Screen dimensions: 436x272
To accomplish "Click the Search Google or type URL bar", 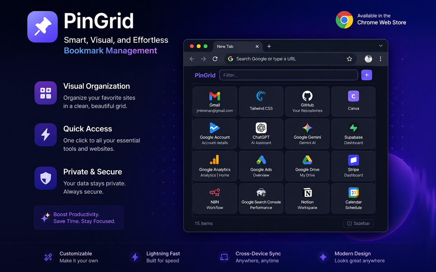I will pyautogui.click(x=290, y=59).
